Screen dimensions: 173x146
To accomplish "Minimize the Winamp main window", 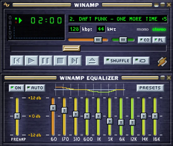I will pos(156,5).
